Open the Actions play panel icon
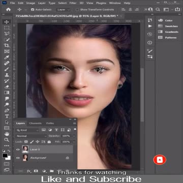The image size is (183, 183). [150, 26]
